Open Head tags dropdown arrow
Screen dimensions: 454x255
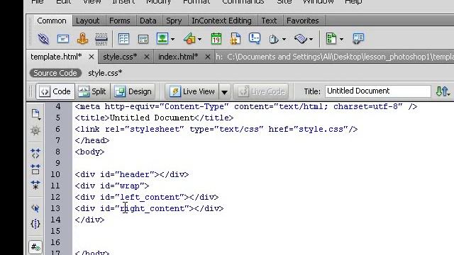(284, 40)
